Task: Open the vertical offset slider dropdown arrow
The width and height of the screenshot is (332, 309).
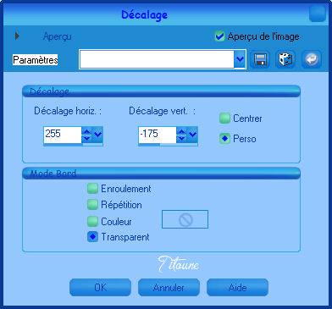Action: (192, 135)
